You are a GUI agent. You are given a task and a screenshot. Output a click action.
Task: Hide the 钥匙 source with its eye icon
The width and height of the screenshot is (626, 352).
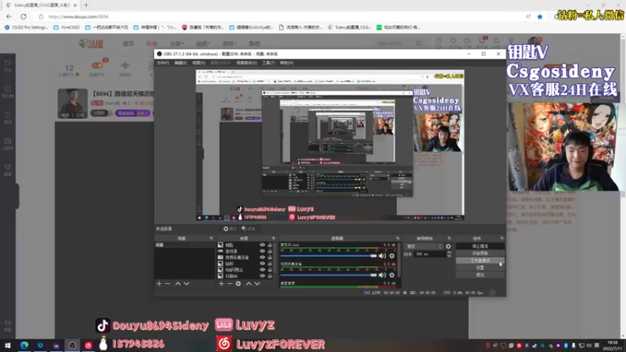point(262,245)
